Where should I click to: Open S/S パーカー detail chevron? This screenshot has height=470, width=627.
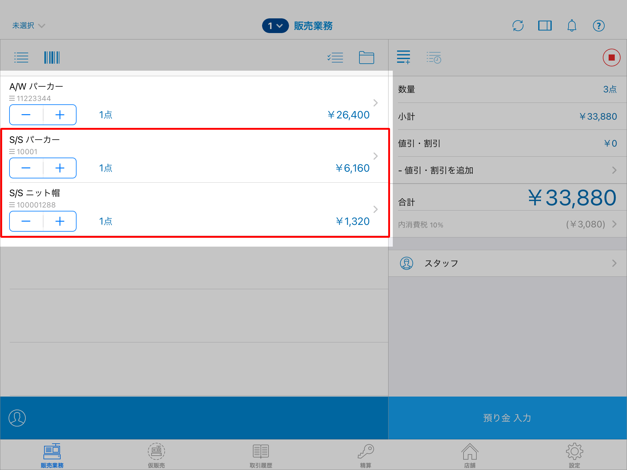tap(376, 156)
